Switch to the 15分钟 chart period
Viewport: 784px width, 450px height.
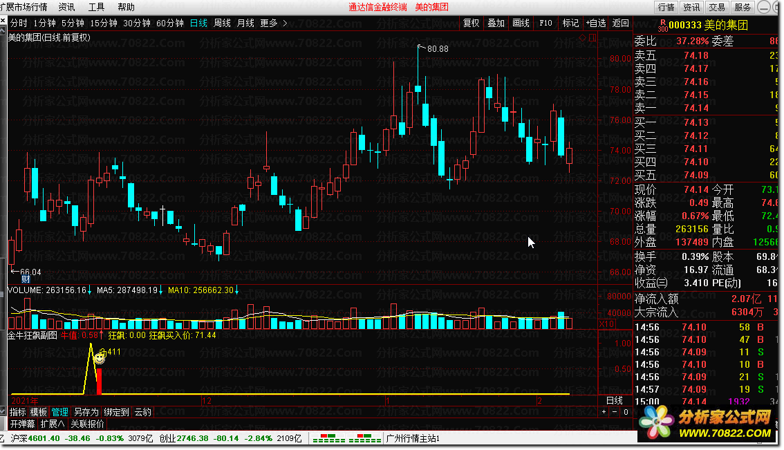pyautogui.click(x=104, y=23)
